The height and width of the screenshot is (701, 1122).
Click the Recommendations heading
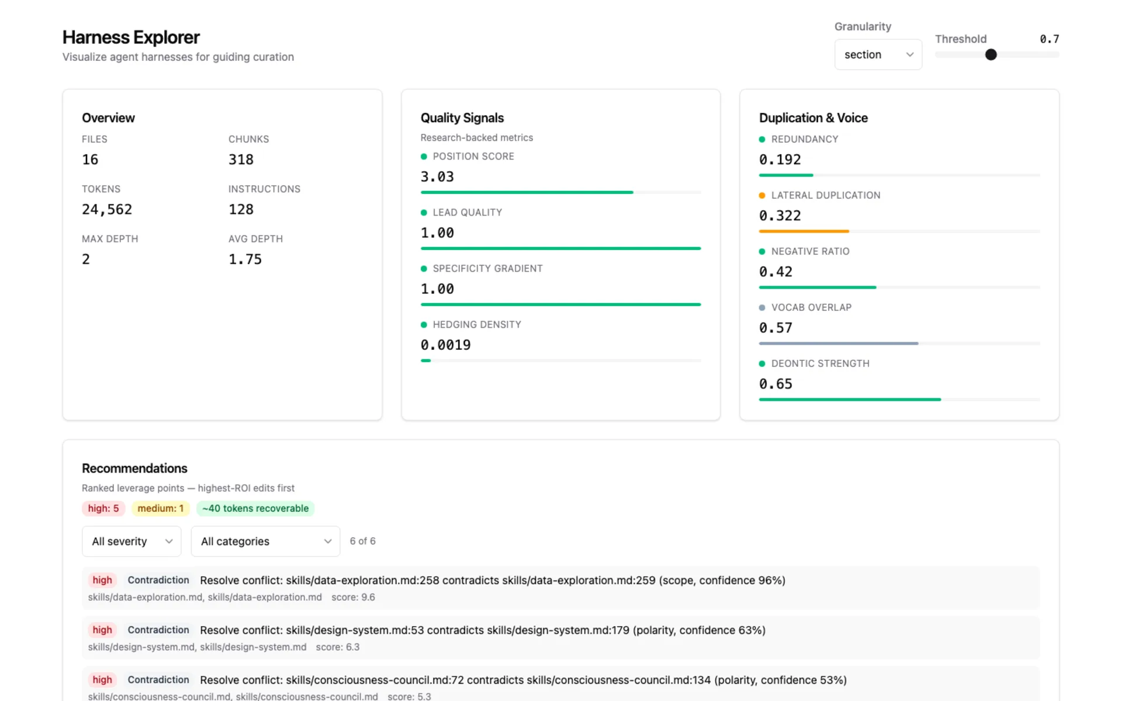pos(134,469)
